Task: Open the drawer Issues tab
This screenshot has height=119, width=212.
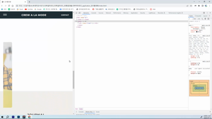Action: coord(98,112)
